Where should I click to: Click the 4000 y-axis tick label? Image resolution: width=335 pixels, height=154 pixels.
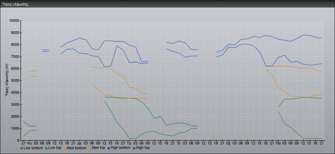(15, 92)
